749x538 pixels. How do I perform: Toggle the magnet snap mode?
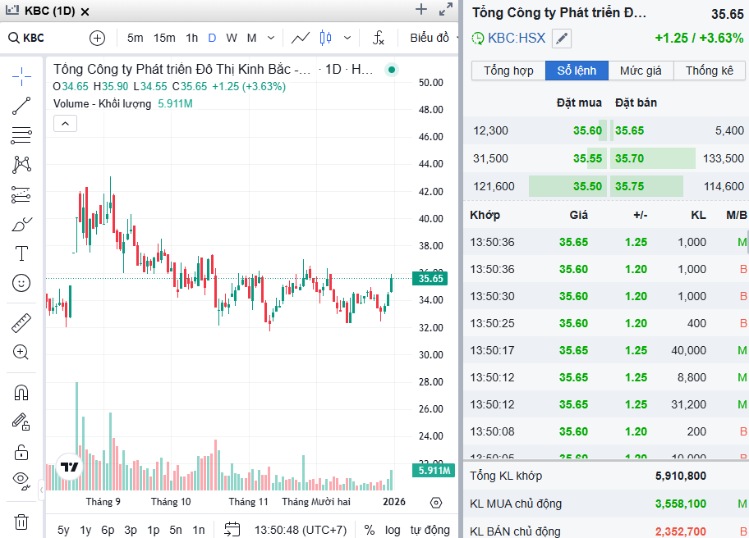22,393
